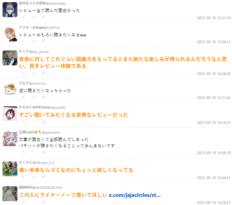Open the @gokocand user handle
The height and width of the screenshot is (205, 232).
pos(51,132)
